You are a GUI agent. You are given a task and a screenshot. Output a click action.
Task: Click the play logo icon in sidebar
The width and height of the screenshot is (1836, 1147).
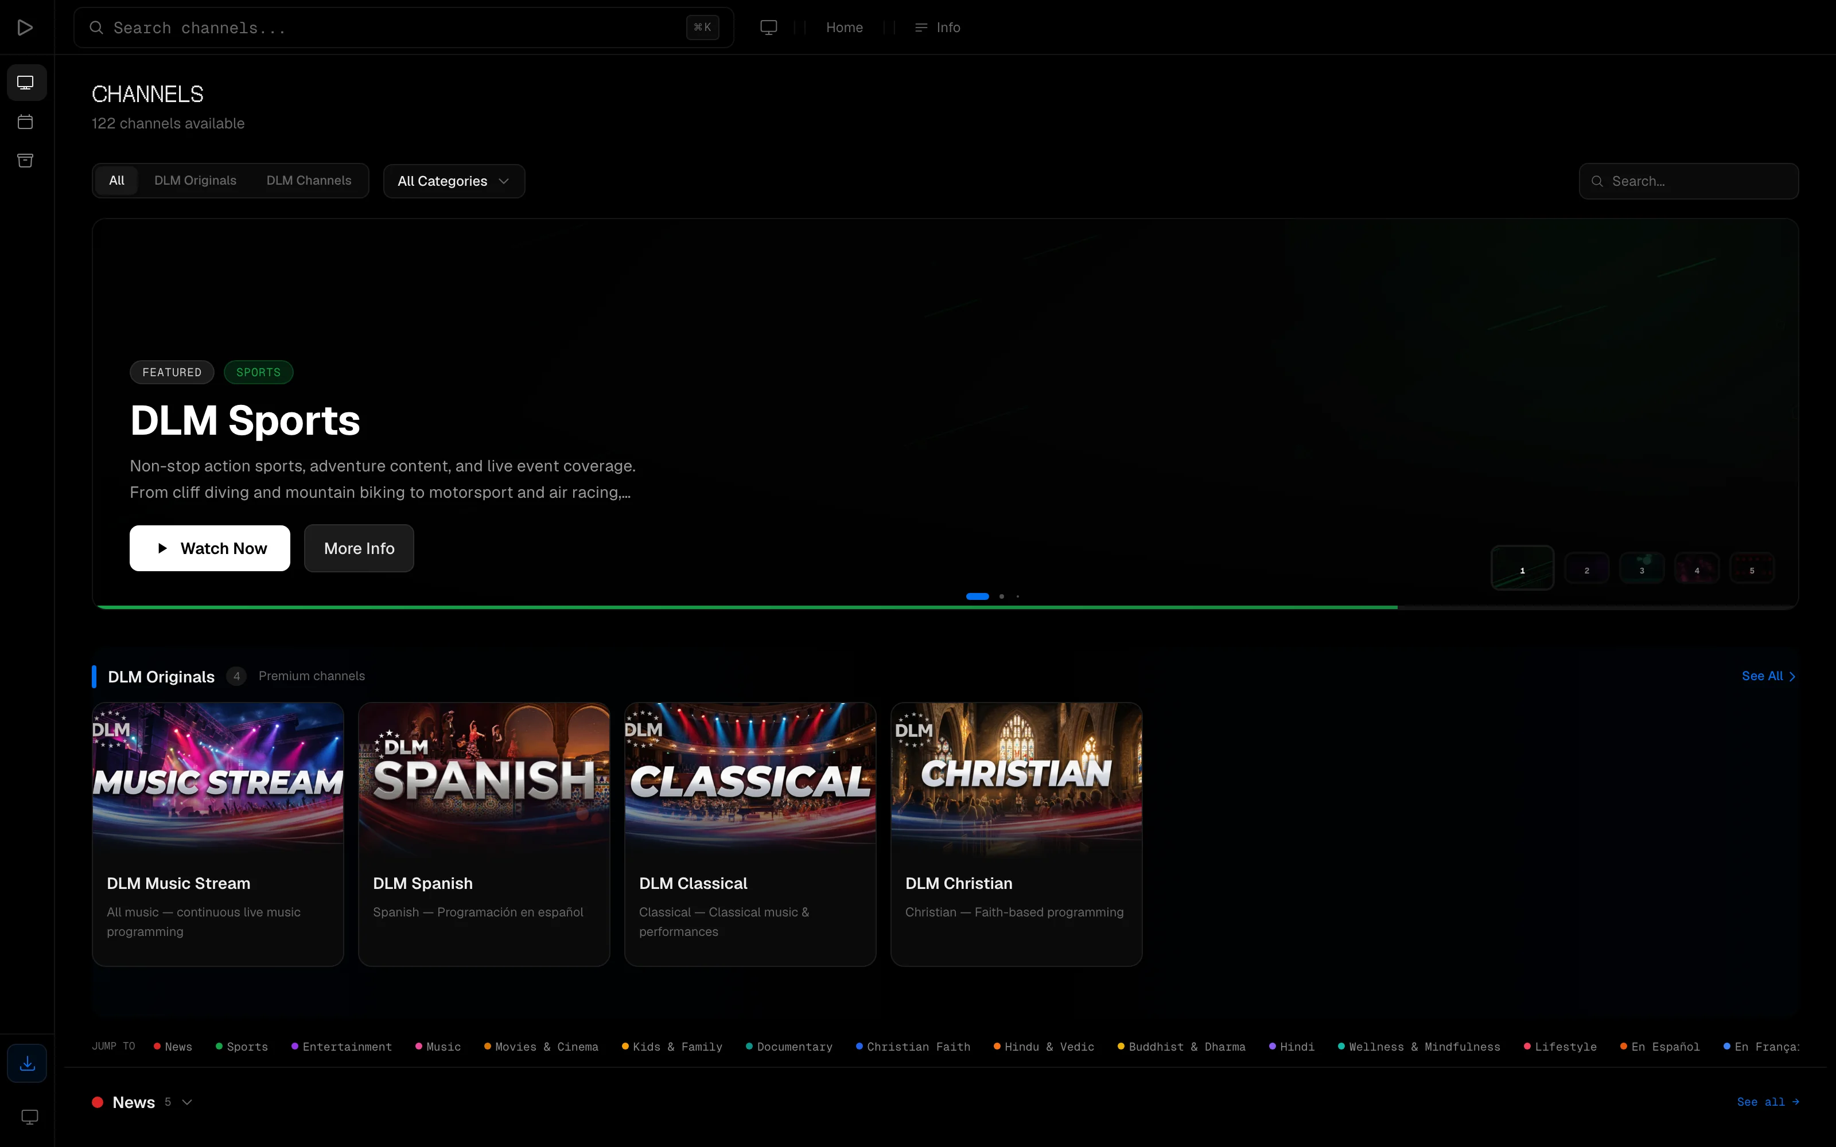click(25, 28)
